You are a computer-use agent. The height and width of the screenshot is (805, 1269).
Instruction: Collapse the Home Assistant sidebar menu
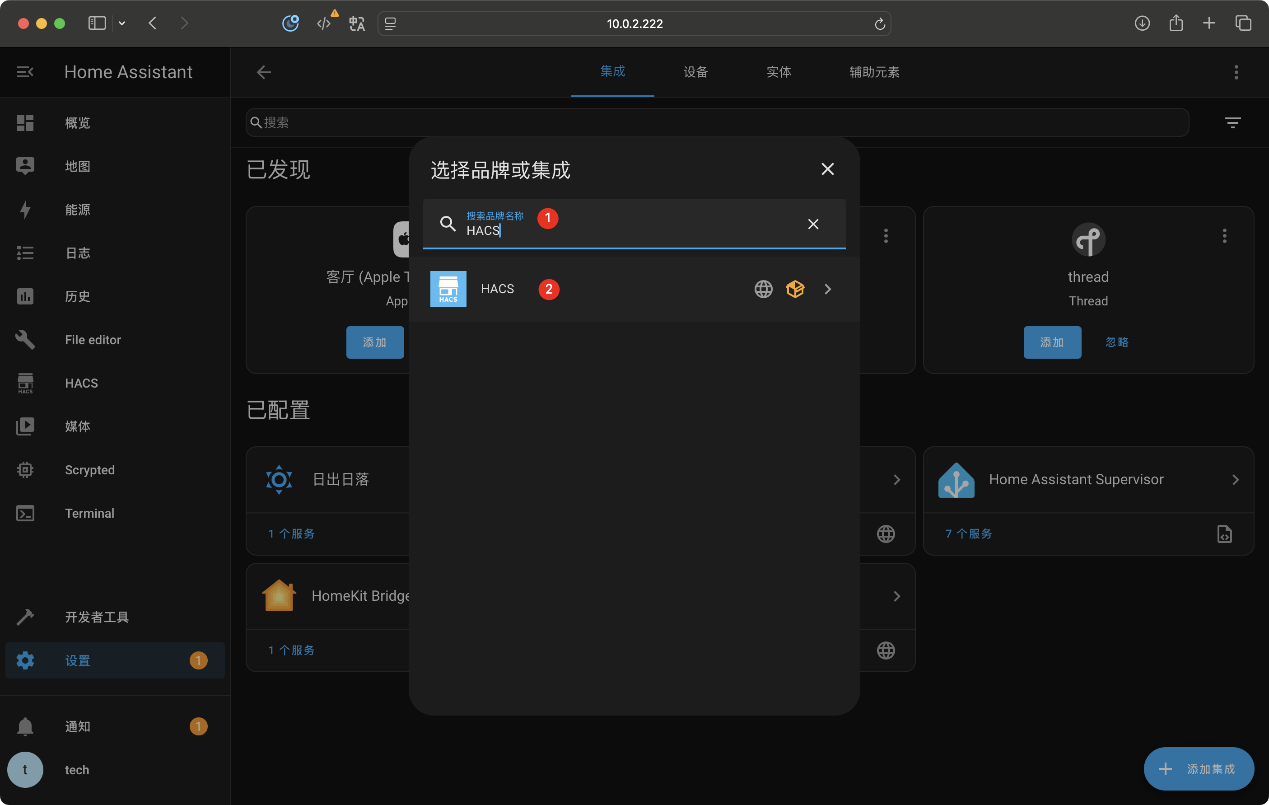[x=25, y=72]
